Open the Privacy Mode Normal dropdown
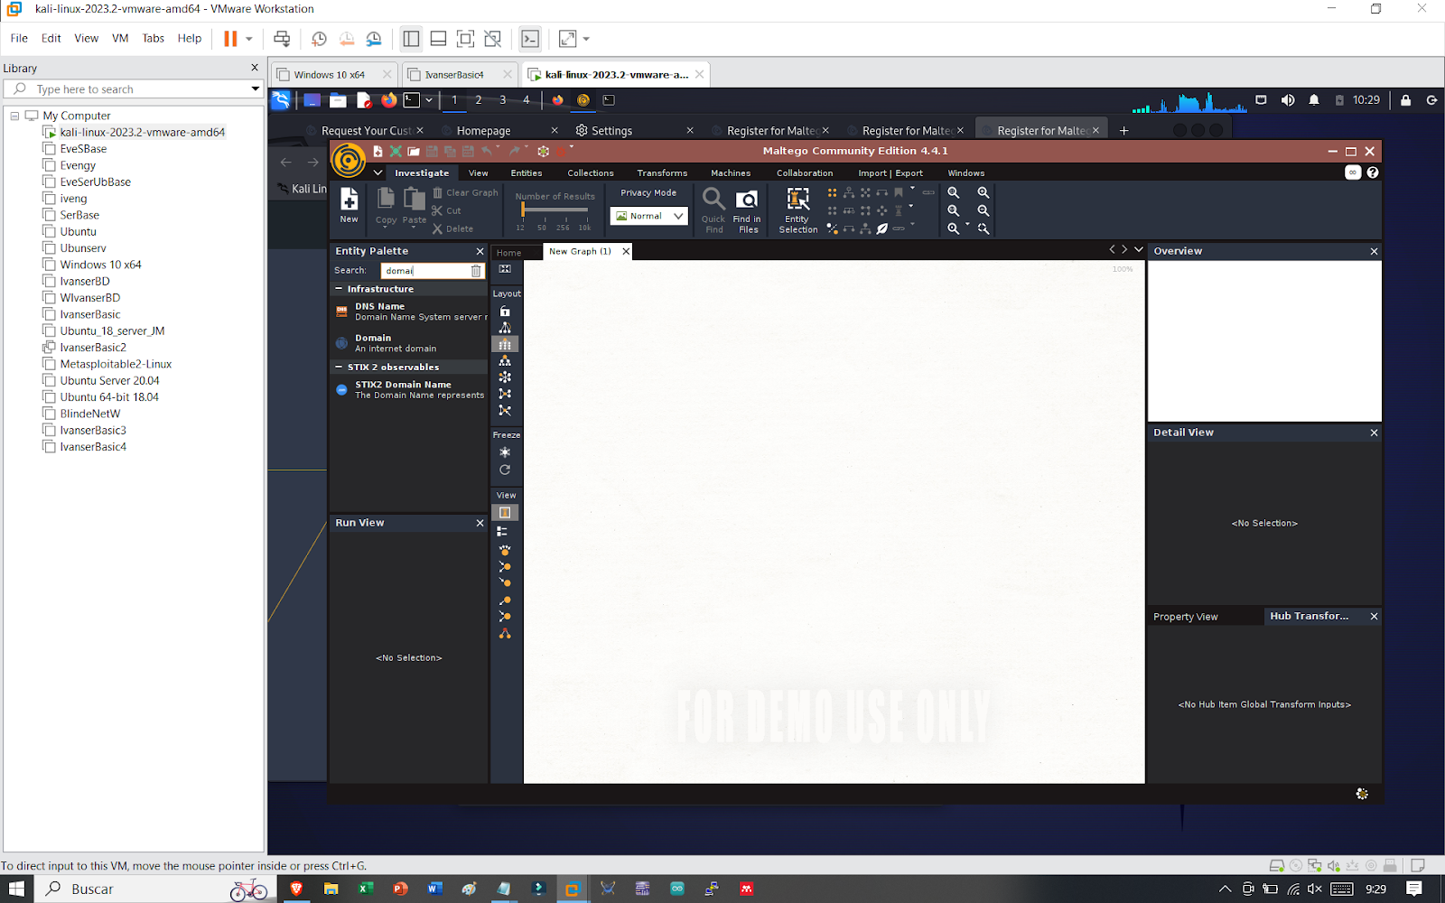This screenshot has width=1445, height=903. tap(648, 216)
